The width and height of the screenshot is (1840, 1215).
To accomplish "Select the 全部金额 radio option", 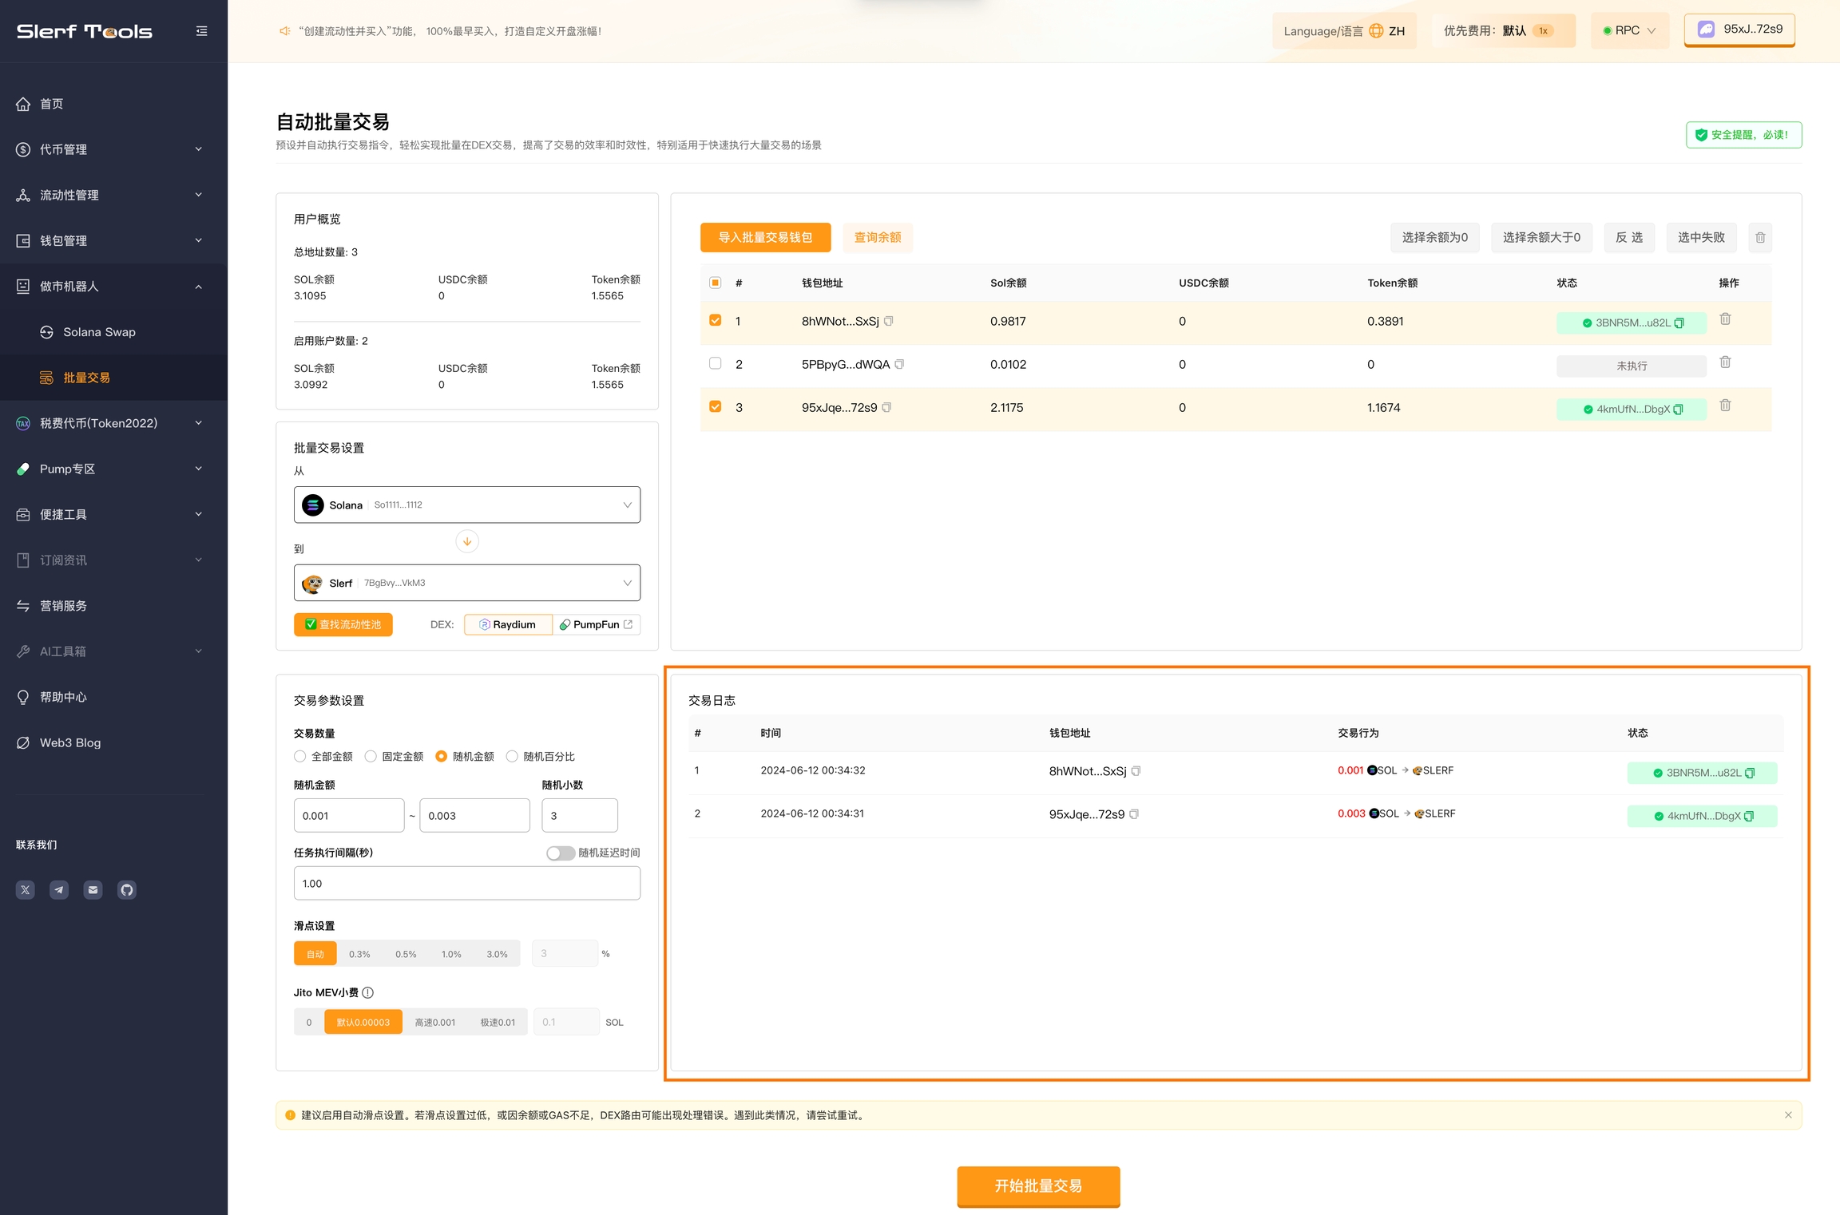I will [300, 757].
